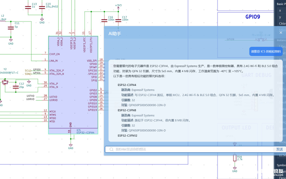286x179 pixels.
Task: Select the ESP32-C3FN8 alternative heading
Action: [127, 110]
